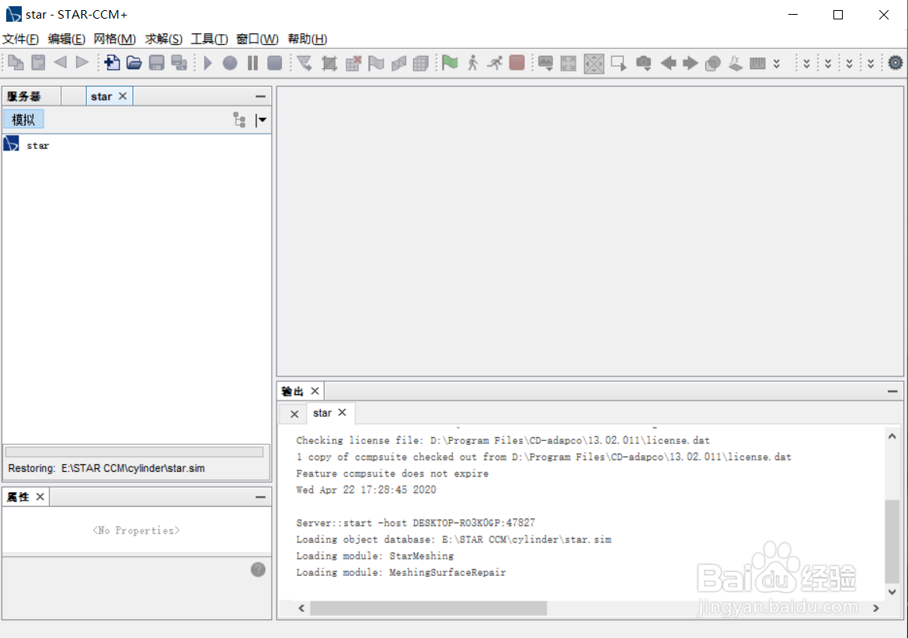
Task: Open the dropdown arrow next to the tree icon
Action: pyautogui.click(x=261, y=120)
